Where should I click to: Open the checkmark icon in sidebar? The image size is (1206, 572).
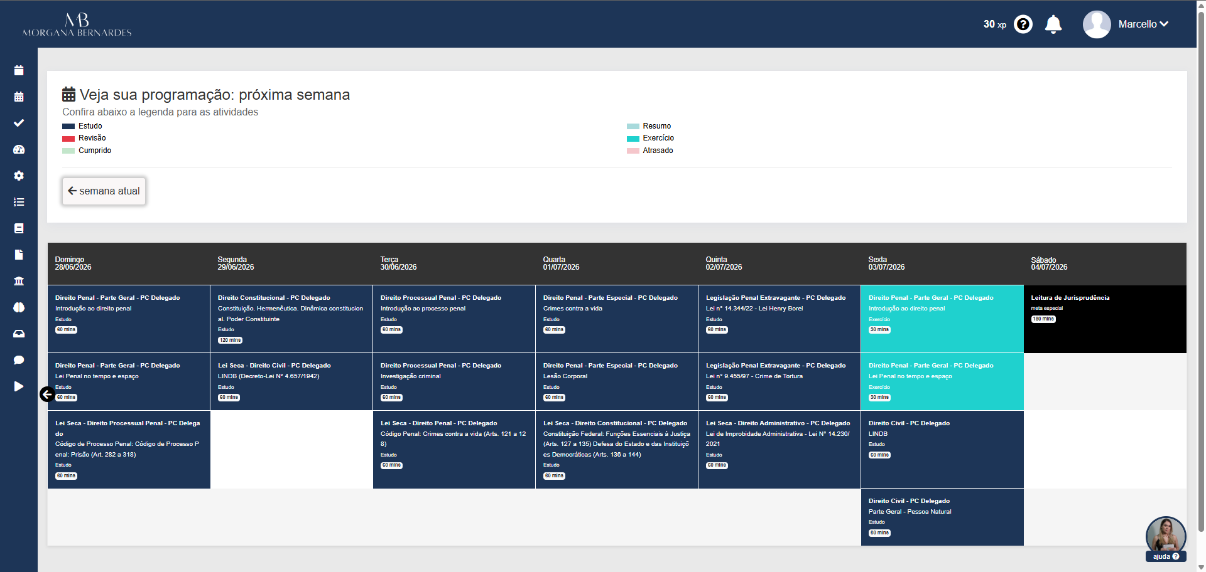pos(19,123)
